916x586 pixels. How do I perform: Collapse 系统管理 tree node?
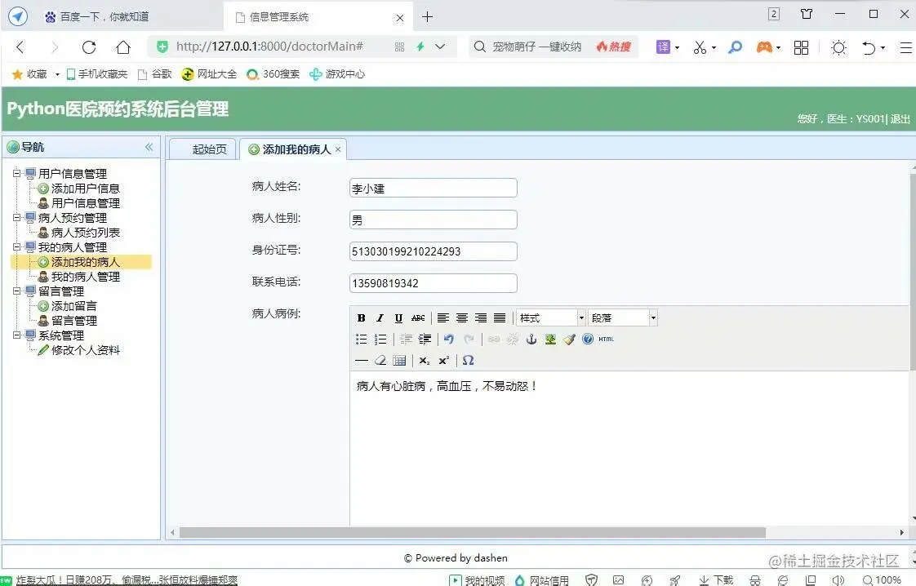[x=17, y=335]
